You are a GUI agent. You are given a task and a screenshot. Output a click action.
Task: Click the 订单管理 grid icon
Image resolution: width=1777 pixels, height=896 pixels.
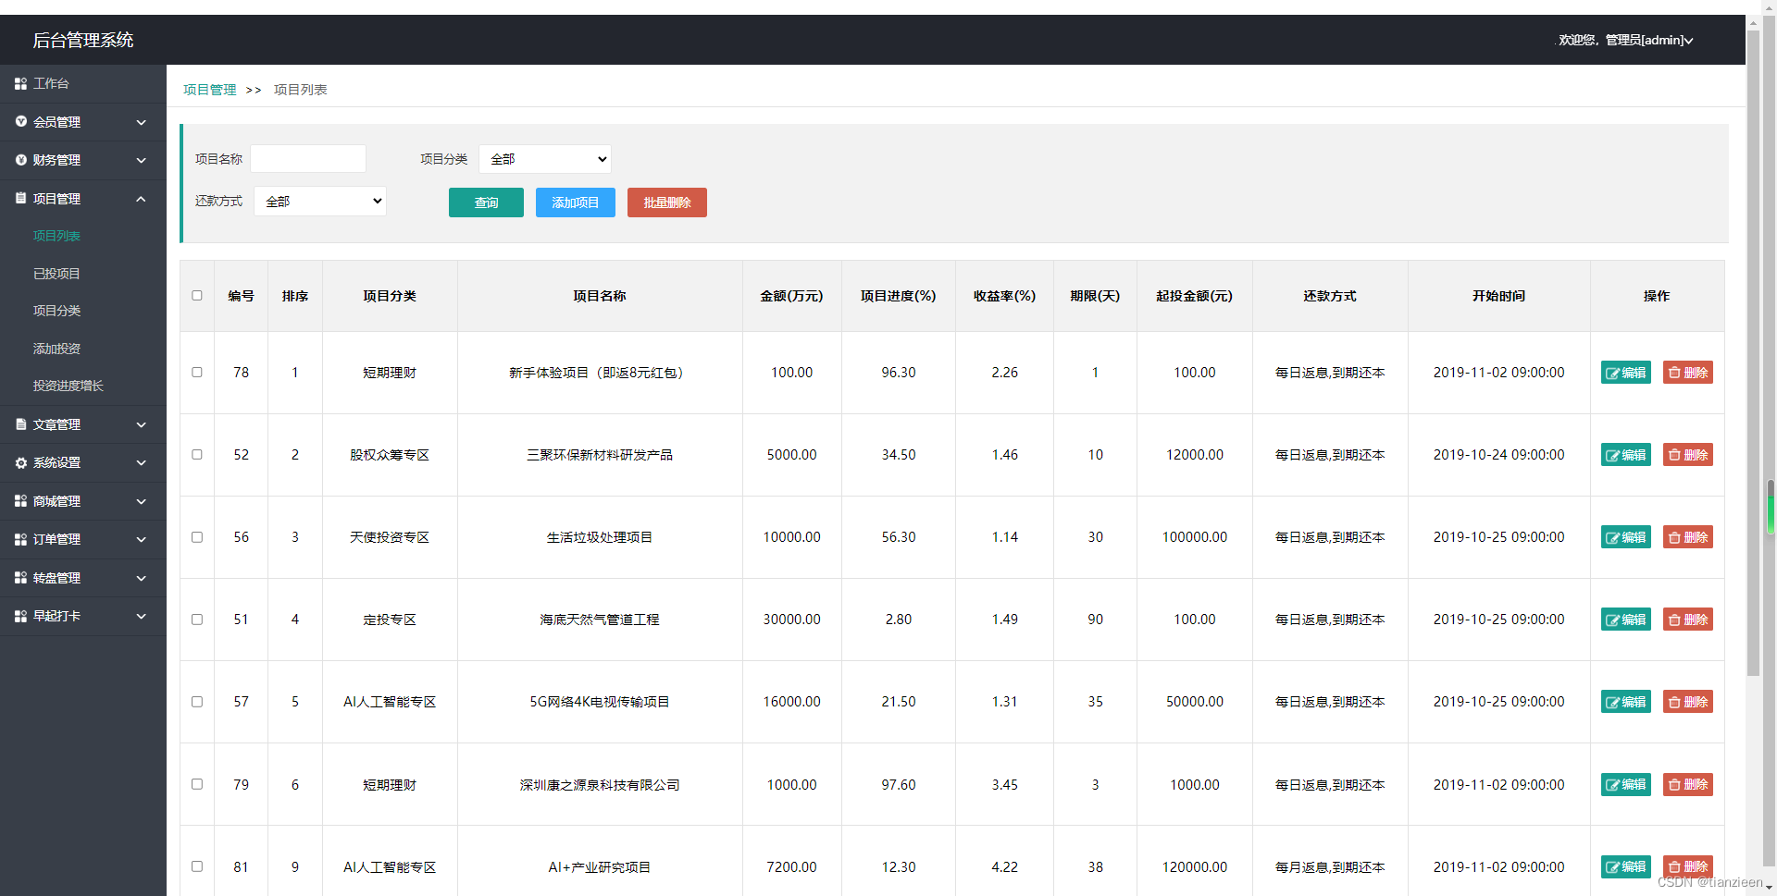(x=20, y=539)
